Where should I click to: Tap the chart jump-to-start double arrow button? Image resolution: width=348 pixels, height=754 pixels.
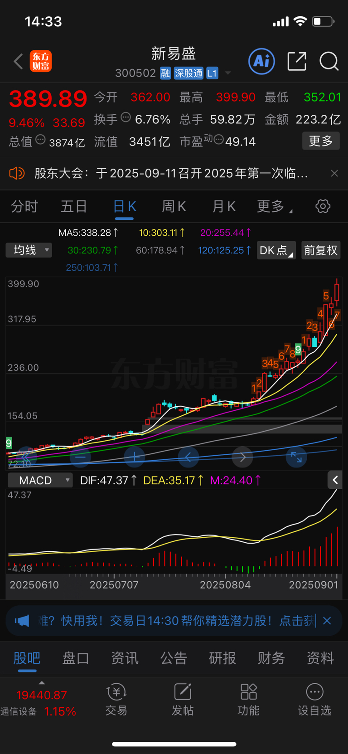pos(26,457)
